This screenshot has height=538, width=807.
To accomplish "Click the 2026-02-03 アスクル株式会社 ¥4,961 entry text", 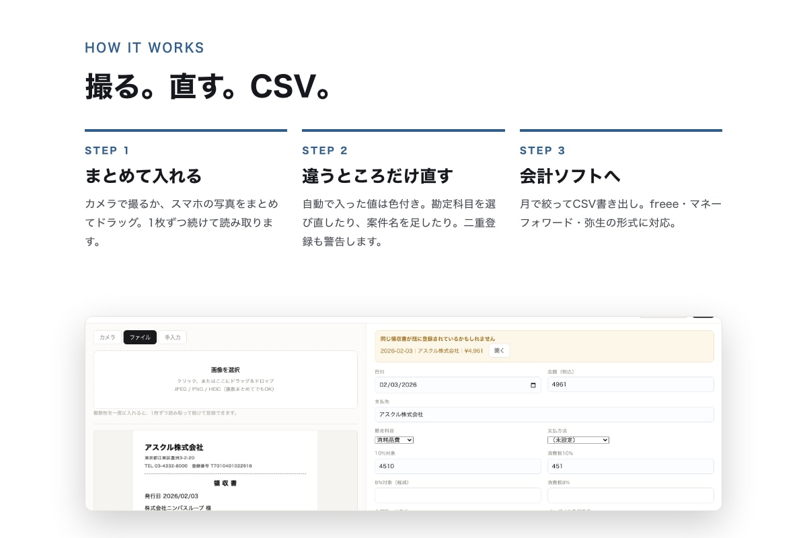I will tap(432, 350).
